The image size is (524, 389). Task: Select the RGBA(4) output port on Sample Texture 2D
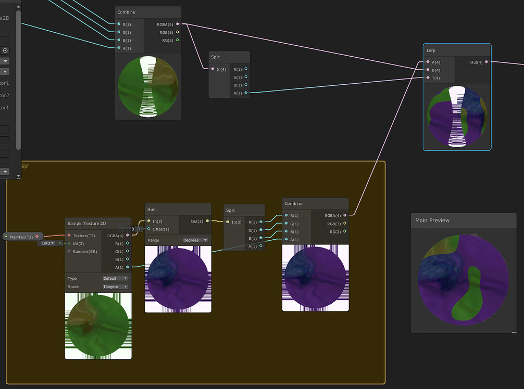[x=128, y=236]
